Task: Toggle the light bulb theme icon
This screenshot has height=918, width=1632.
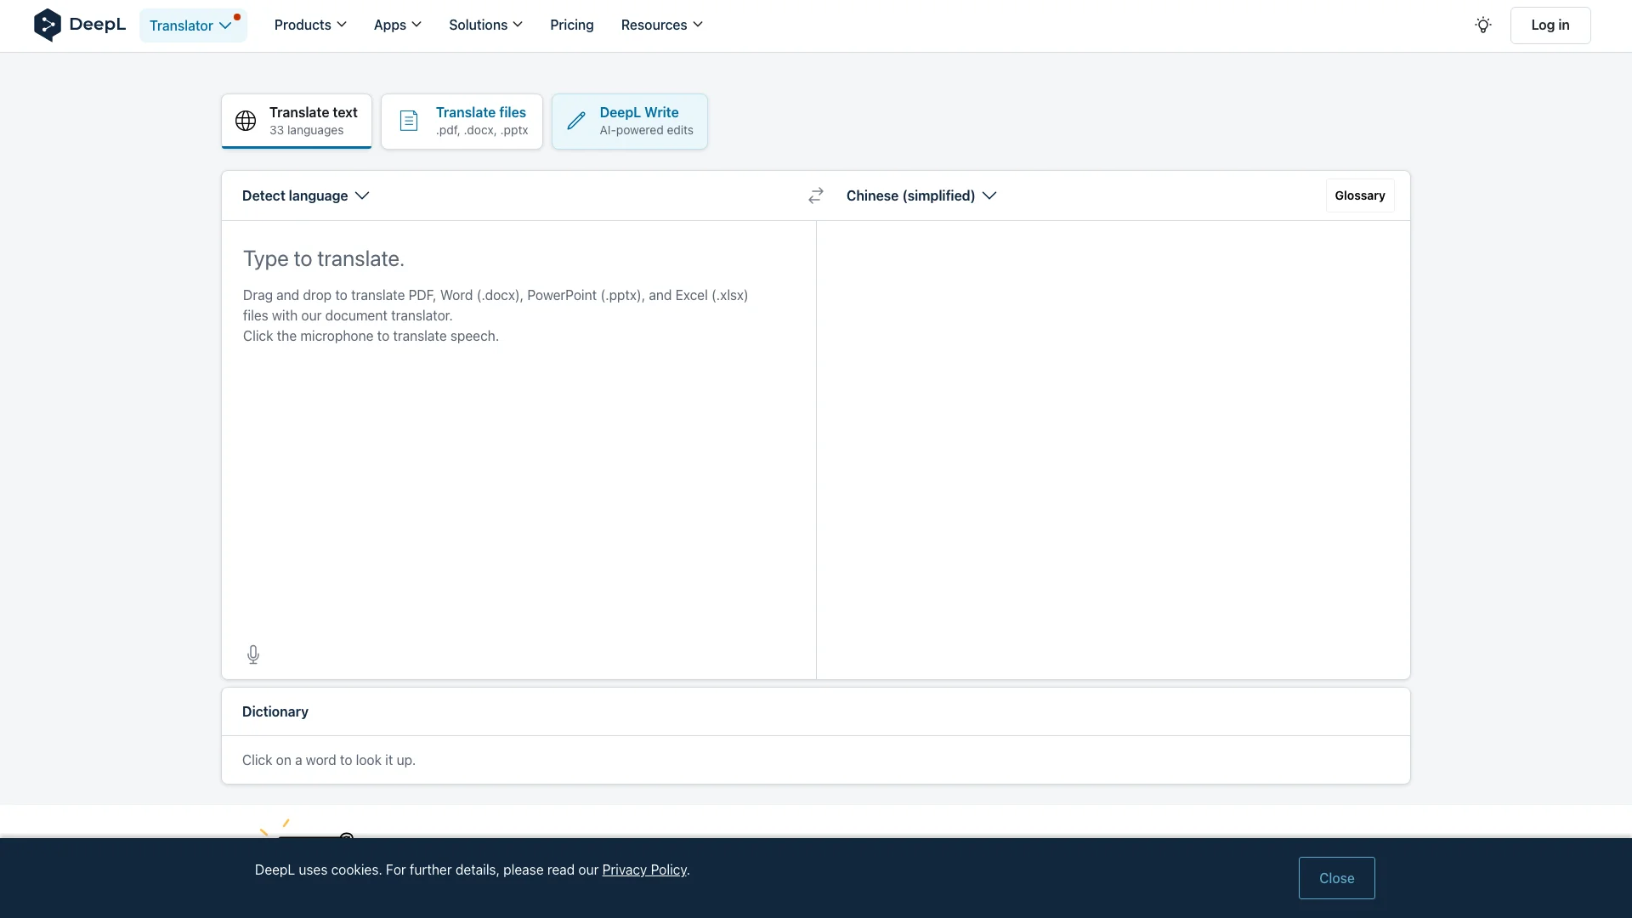Action: [1483, 25]
